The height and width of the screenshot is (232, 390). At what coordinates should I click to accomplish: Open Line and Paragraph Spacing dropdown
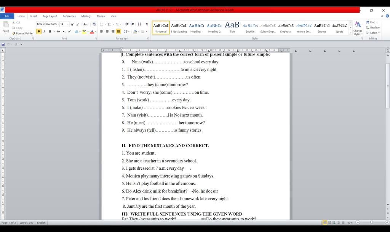point(127,32)
